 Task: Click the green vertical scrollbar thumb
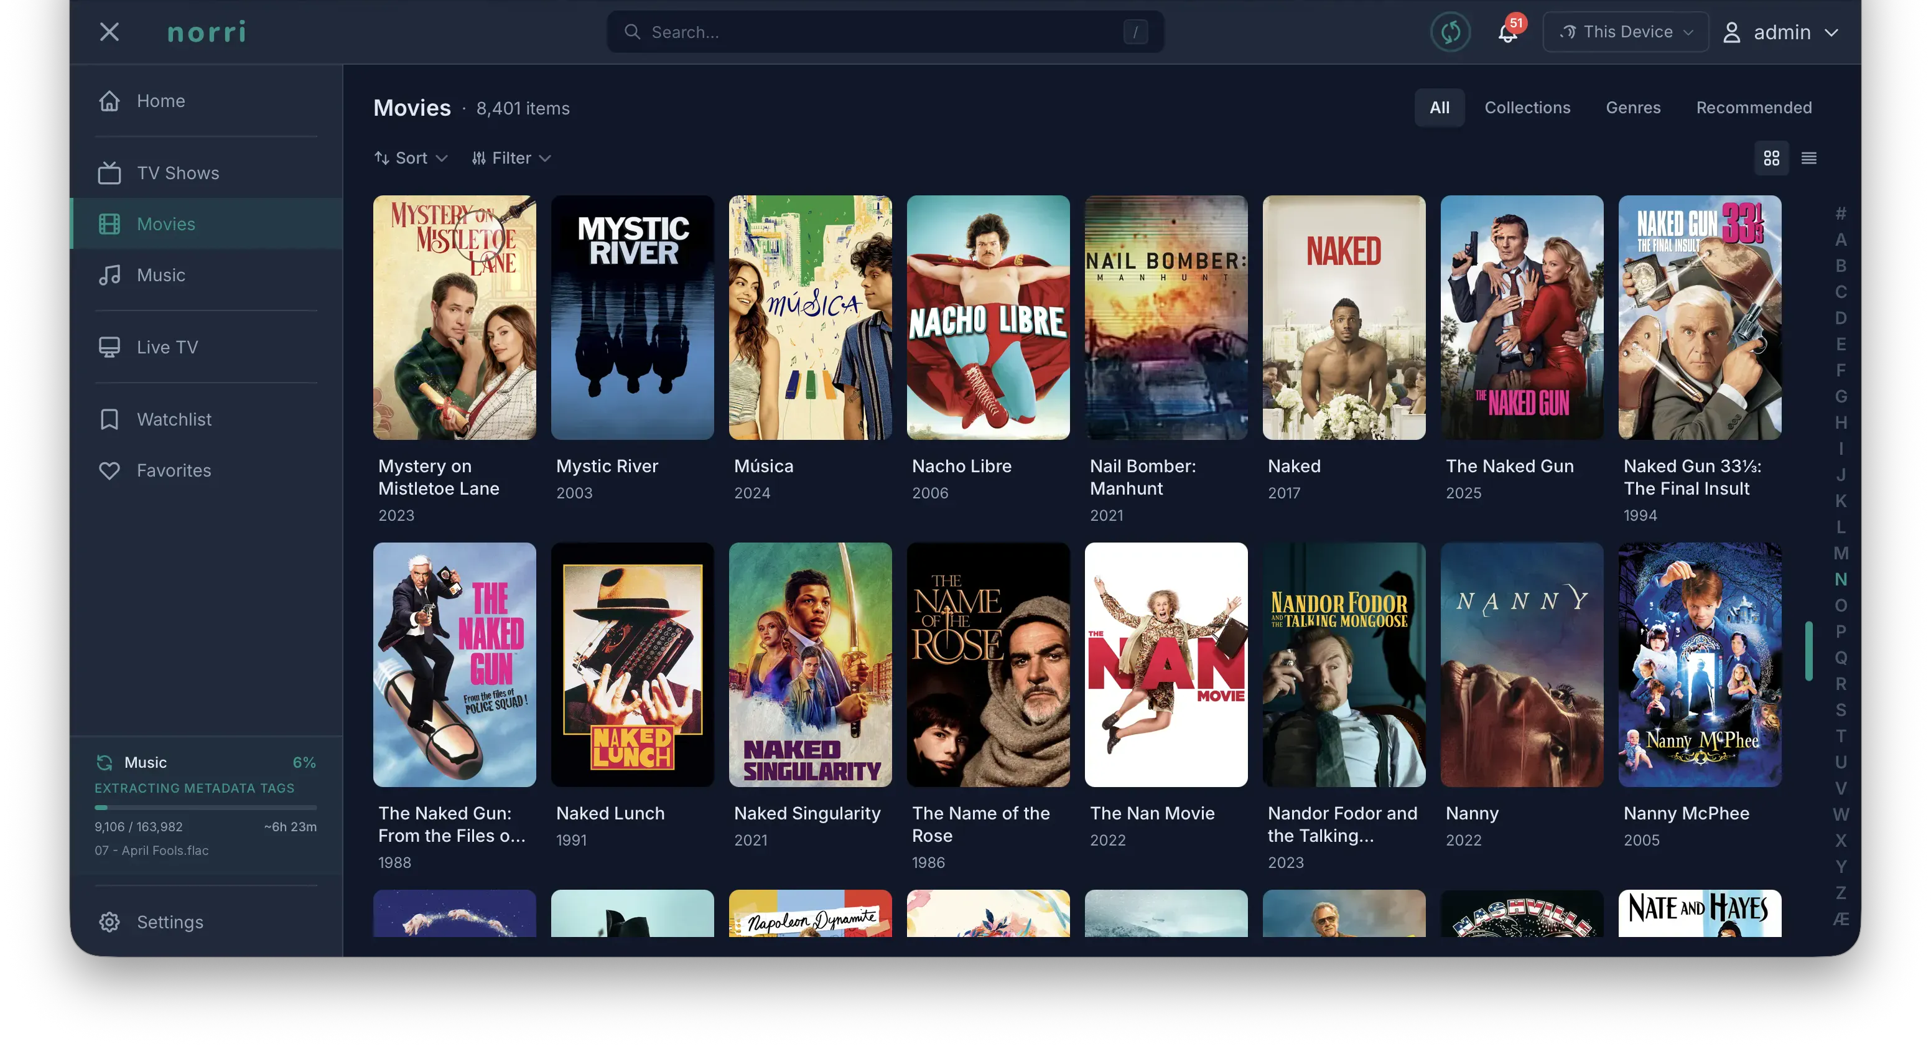coord(1809,651)
